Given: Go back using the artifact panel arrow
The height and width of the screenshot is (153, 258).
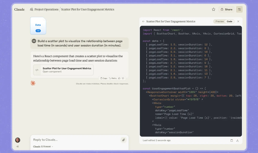Looking at the screenshot, I should coord(144,21).
